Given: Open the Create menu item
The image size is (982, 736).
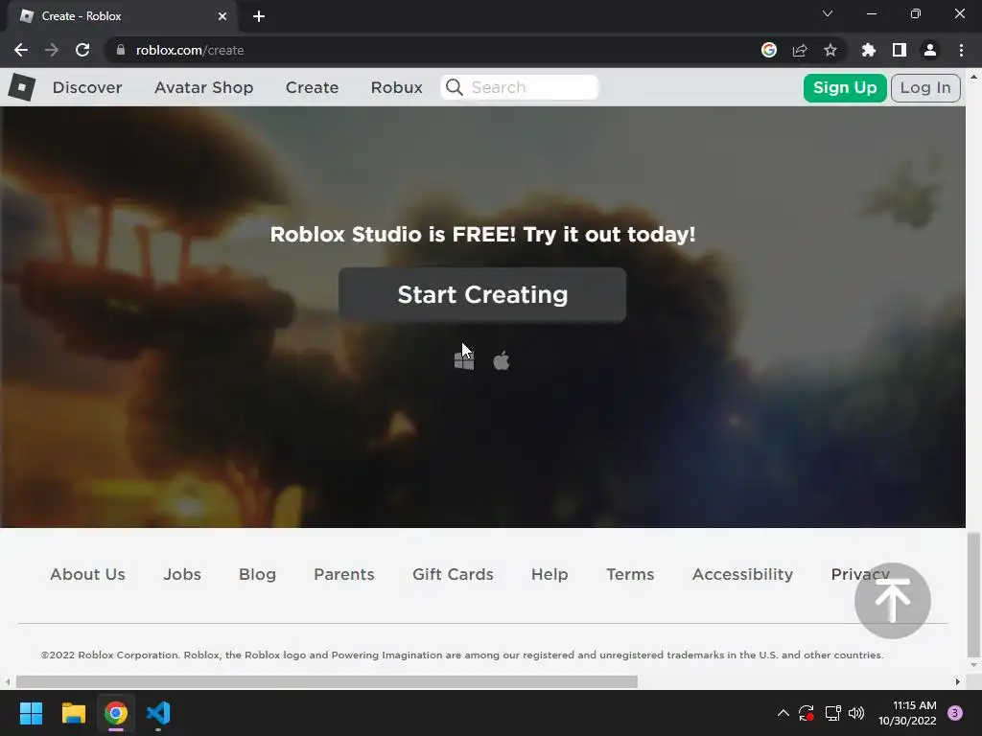Looking at the screenshot, I should 312,87.
